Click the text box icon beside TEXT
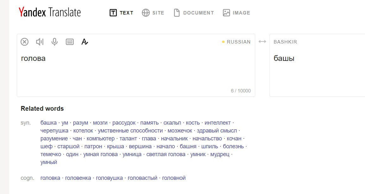Screen dimensions: 365x194 point(113,13)
